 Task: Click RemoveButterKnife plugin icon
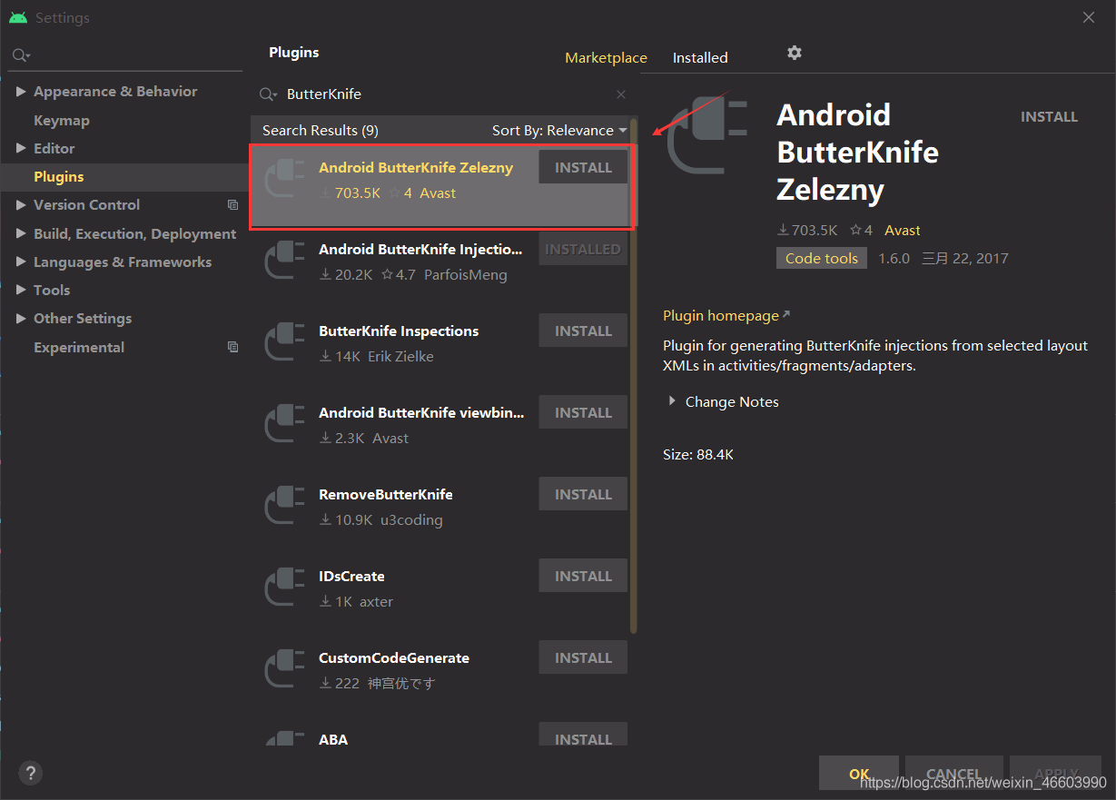click(x=284, y=506)
